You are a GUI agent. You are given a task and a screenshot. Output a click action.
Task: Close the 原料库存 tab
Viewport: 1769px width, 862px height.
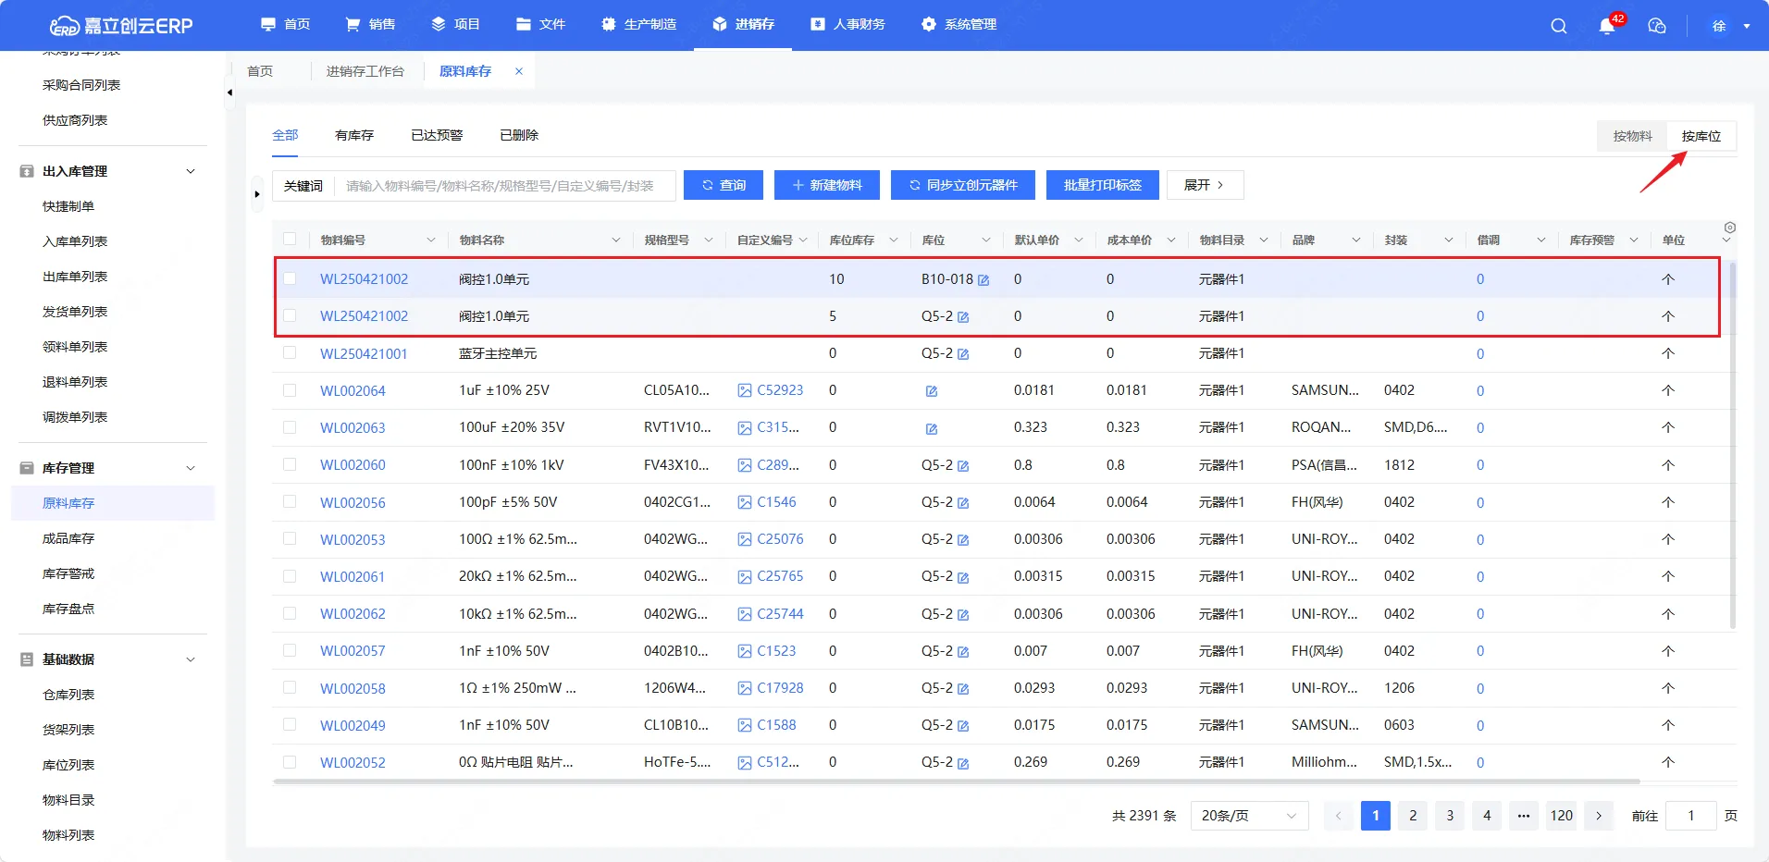pos(519,71)
